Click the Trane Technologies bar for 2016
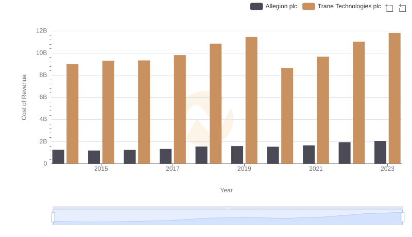This screenshot has width=412, height=237. (x=144, y=112)
